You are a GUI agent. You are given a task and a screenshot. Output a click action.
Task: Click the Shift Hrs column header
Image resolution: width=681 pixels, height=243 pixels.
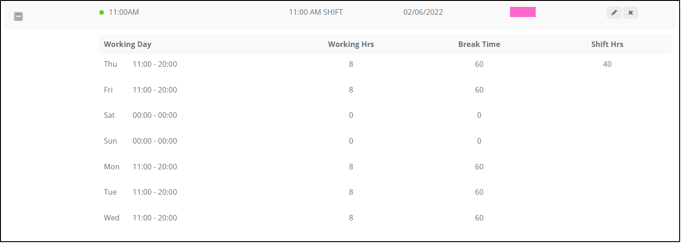click(607, 45)
